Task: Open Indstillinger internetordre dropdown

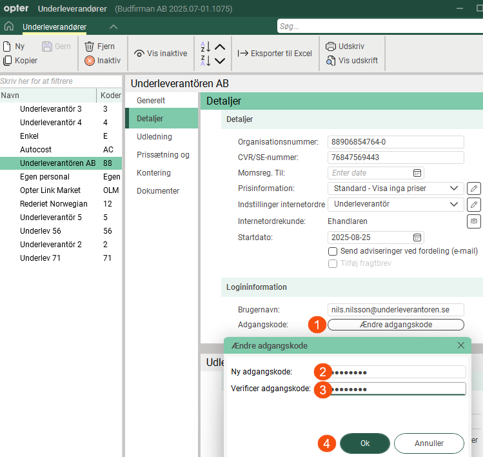Action: (x=455, y=204)
